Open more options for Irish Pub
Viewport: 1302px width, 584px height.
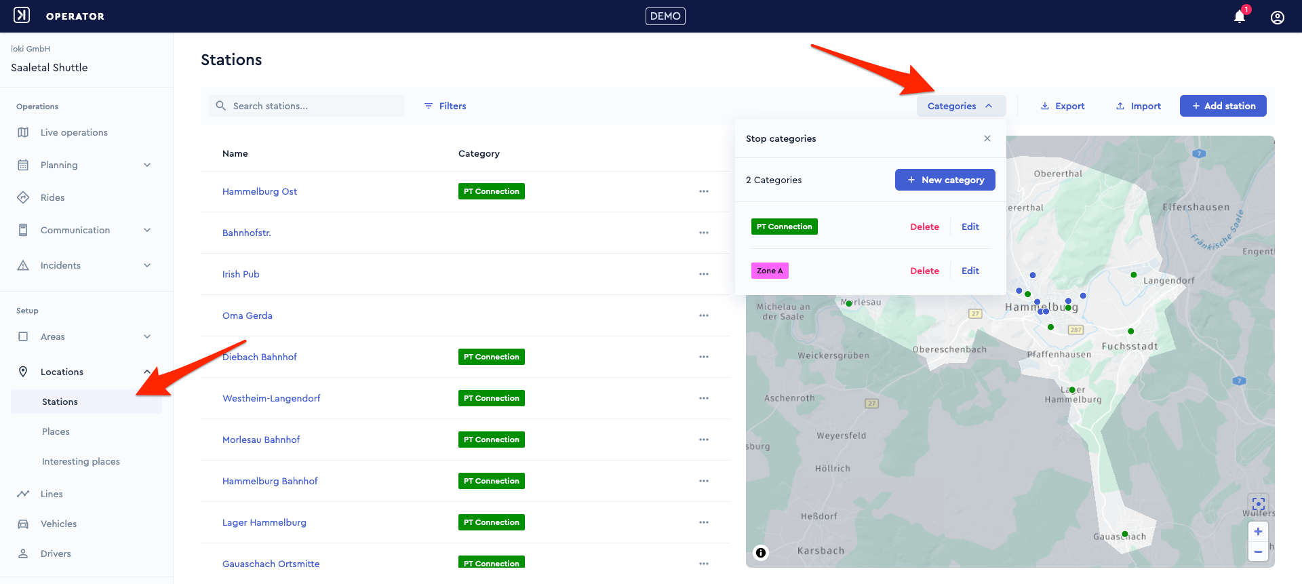[704, 274]
